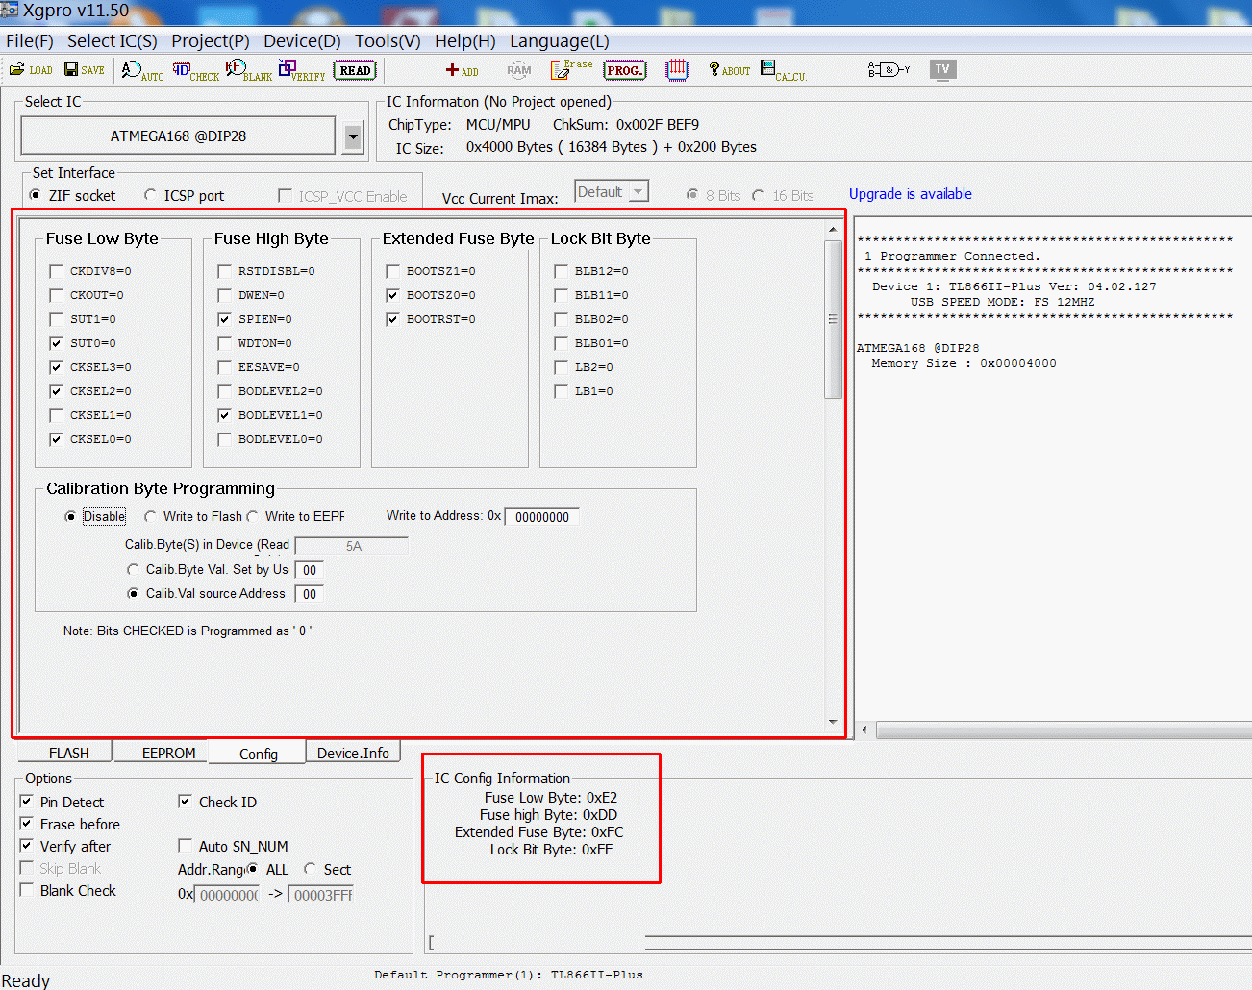Click the TV toolbar icon
The height and width of the screenshot is (990, 1252).
coord(942,69)
